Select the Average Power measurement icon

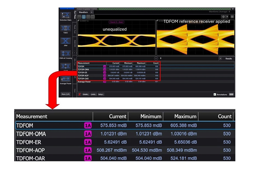(65, 79)
